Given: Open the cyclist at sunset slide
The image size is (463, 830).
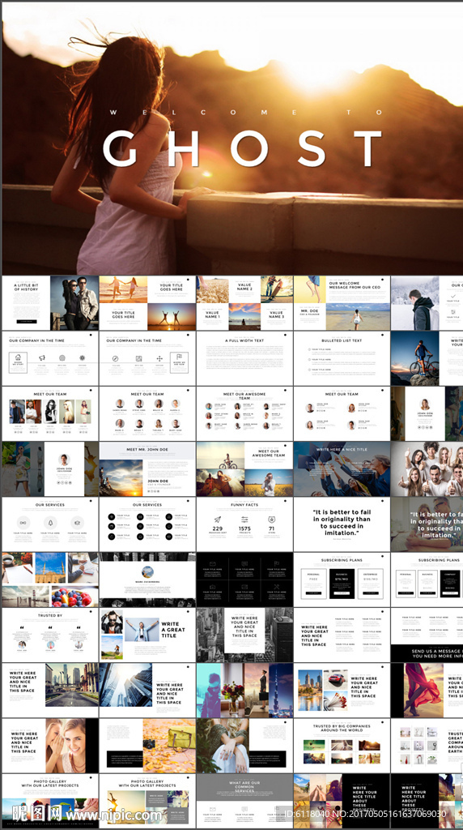Looking at the screenshot, I should 427,358.
